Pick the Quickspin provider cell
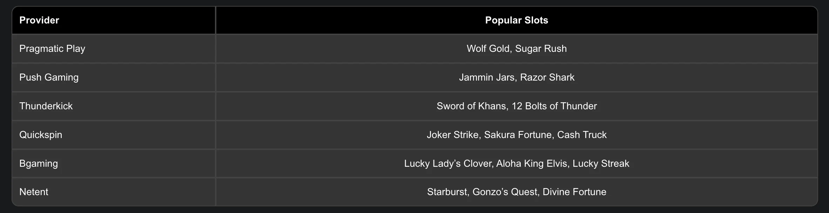The width and height of the screenshot is (829, 213). click(41, 135)
